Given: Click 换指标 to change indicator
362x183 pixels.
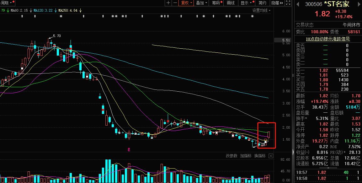Looking at the screenshot, I should (260, 156).
